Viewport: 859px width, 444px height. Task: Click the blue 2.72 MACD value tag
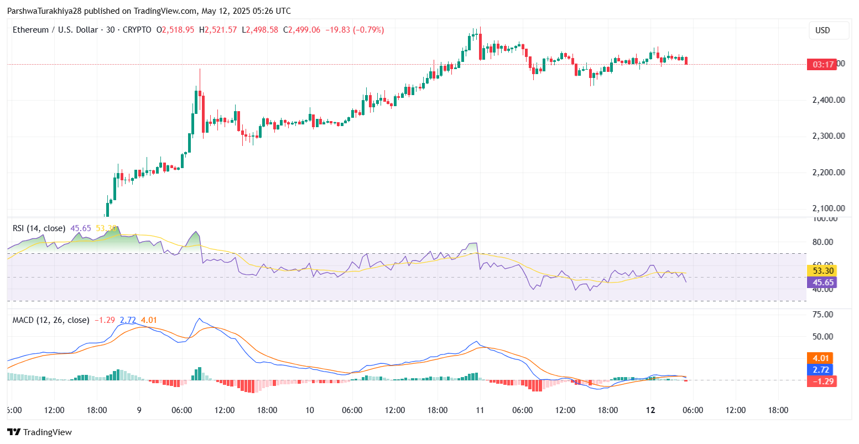(821, 369)
